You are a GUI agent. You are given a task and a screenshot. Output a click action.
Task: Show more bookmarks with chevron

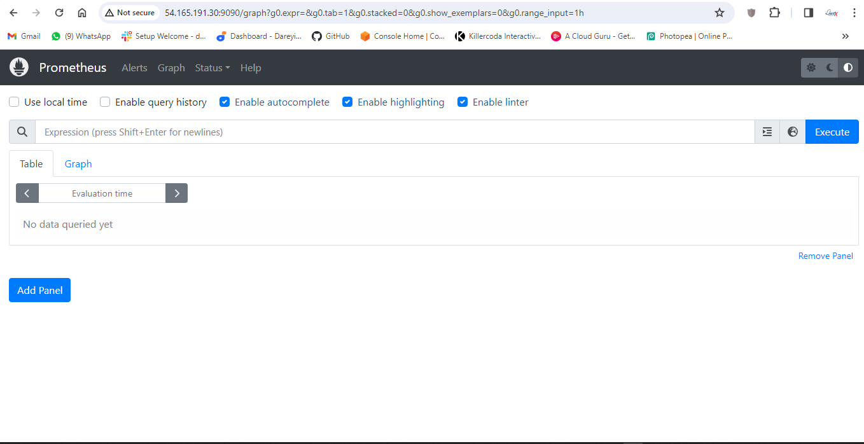tap(845, 36)
